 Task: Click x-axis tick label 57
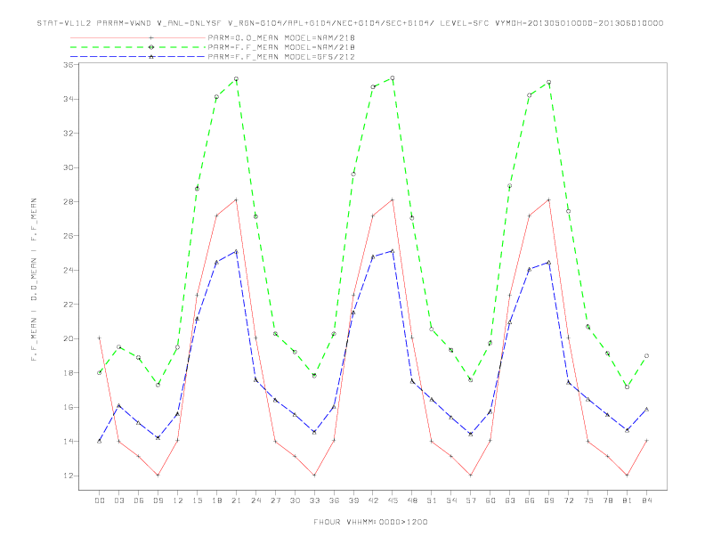tap(471, 500)
